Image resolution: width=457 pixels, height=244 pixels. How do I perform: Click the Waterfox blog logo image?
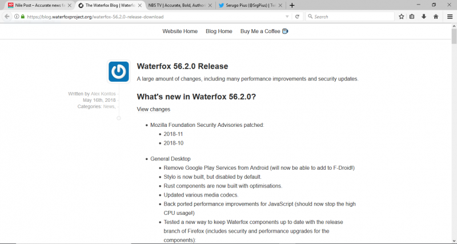coord(118,71)
